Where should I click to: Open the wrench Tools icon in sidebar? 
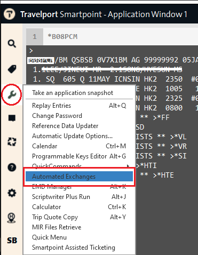[12, 94]
